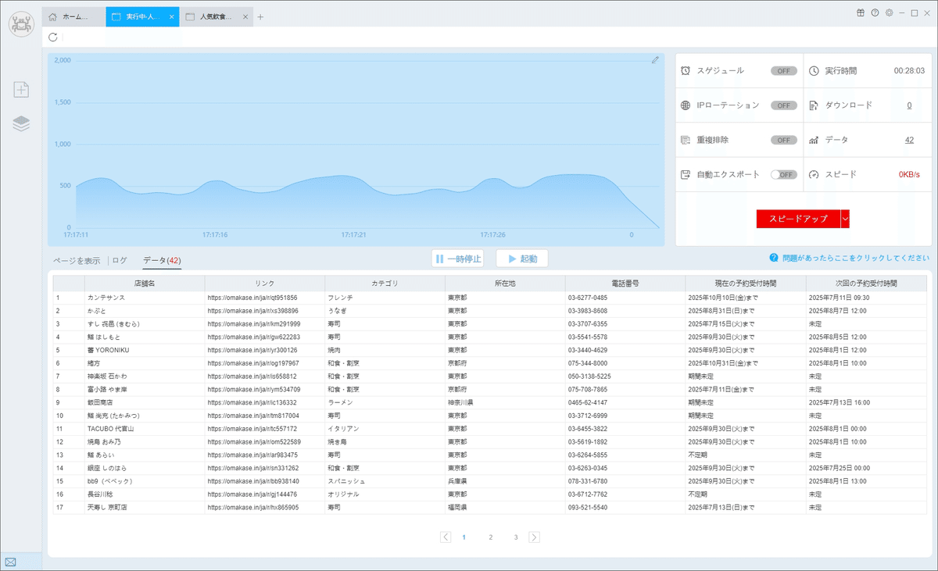Click the スピードアップ red button
938x571 pixels.
tap(798, 219)
